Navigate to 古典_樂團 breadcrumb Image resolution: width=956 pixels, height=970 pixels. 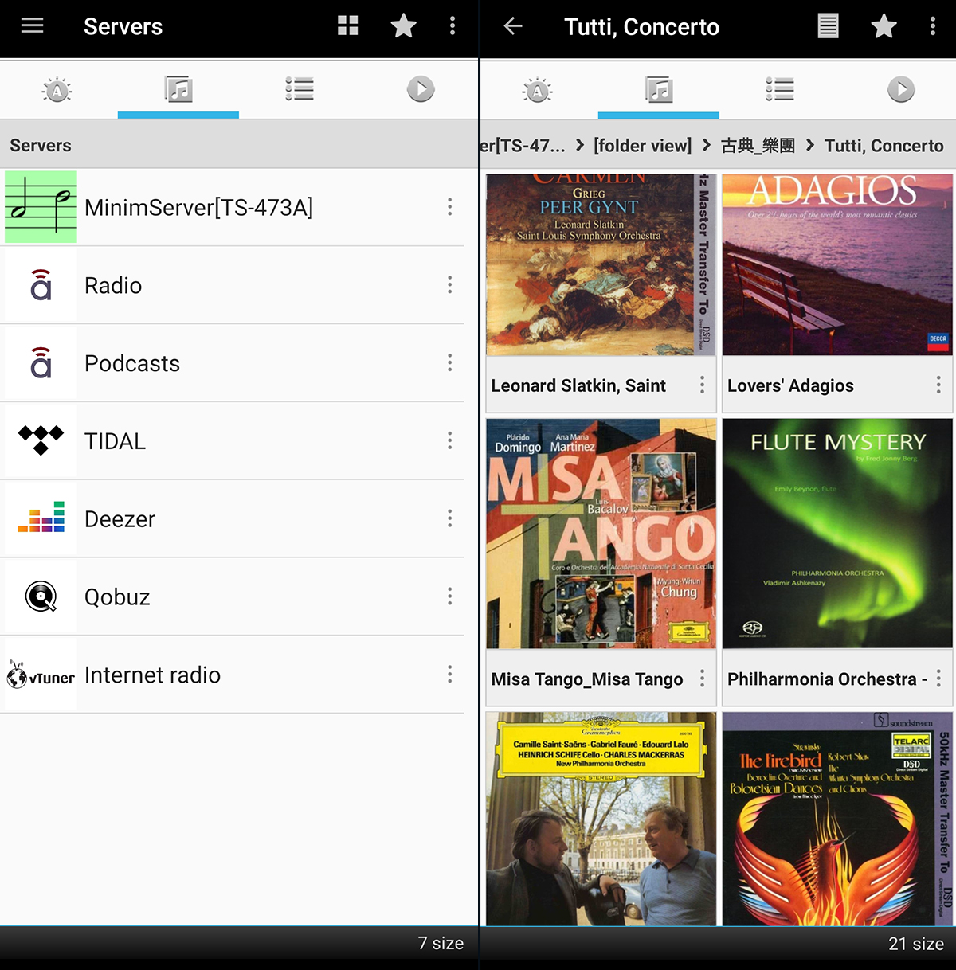758,146
